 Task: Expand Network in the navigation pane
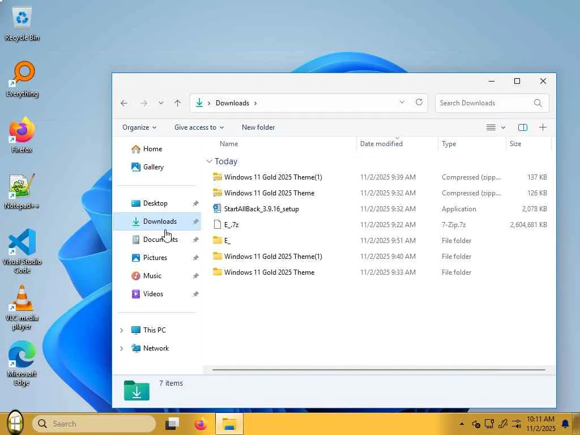coord(122,348)
